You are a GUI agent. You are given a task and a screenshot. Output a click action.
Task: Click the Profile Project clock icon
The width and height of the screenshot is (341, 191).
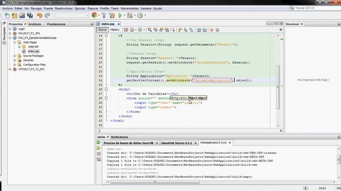point(140,15)
